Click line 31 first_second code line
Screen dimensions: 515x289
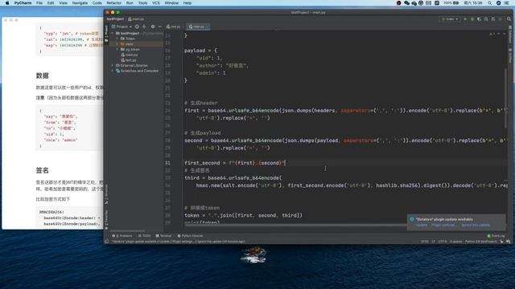(235, 163)
